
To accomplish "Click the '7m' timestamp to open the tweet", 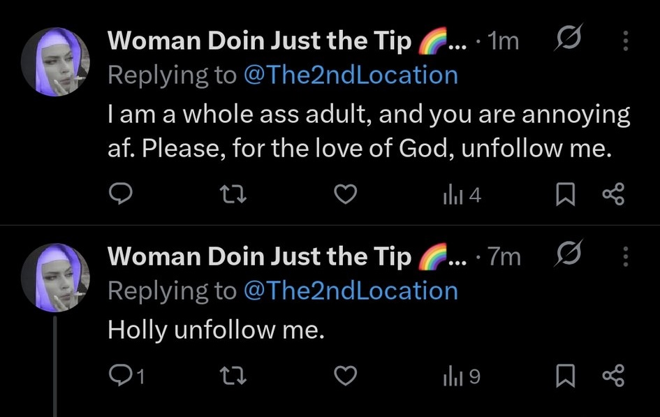I will 504,256.
